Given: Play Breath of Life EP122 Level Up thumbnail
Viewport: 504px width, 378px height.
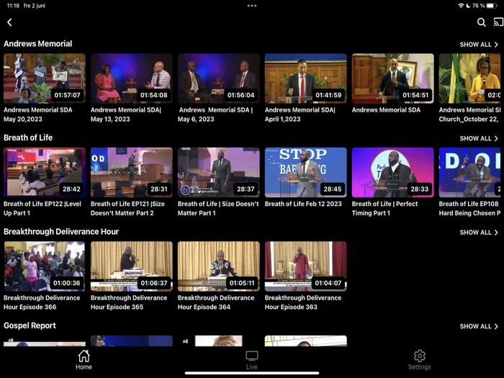Looking at the screenshot, I should [x=45, y=172].
